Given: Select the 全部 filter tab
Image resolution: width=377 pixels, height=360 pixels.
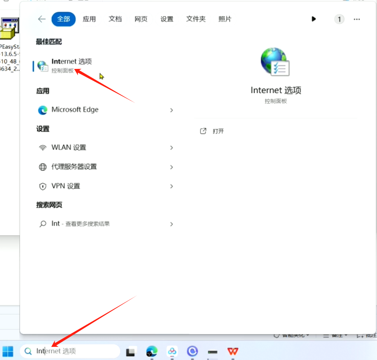Looking at the screenshot, I should click(x=64, y=19).
